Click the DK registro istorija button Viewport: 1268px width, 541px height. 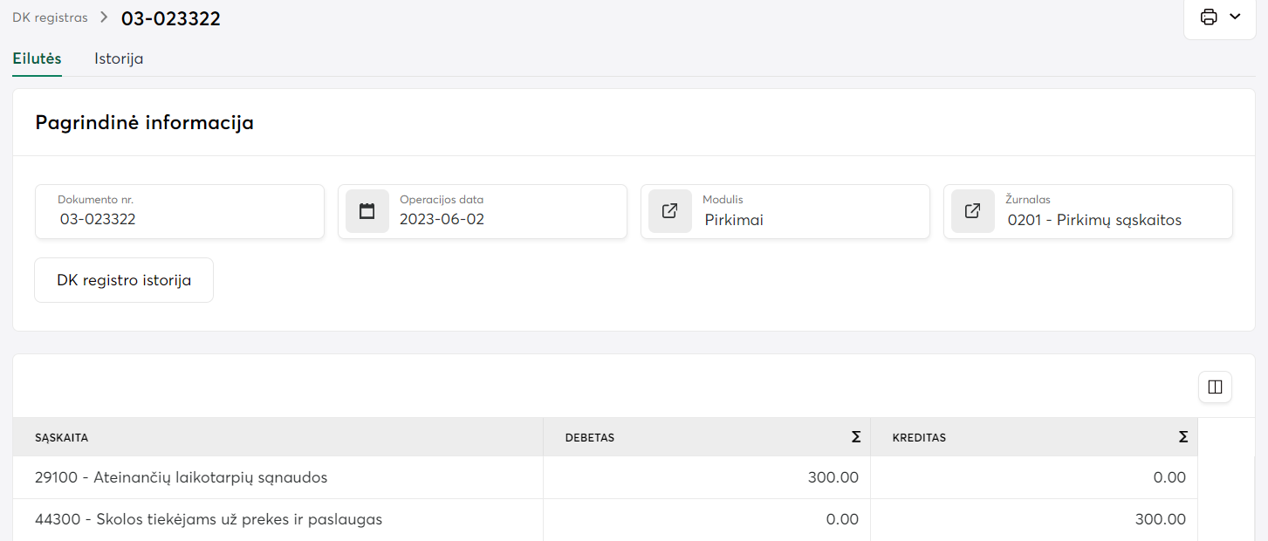[x=124, y=280]
